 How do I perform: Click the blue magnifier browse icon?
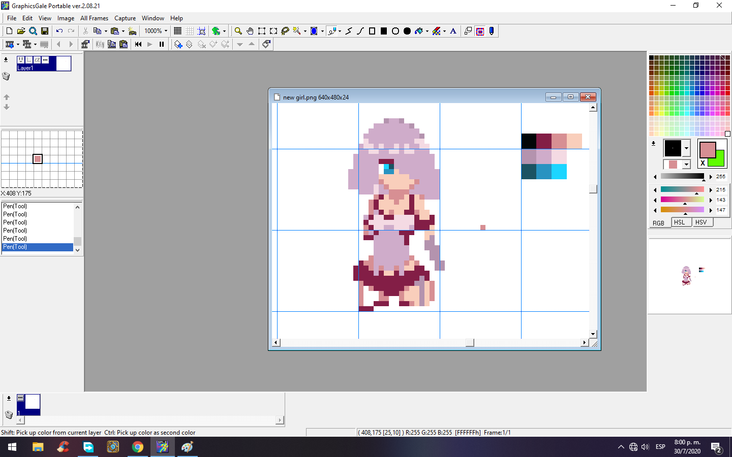33,31
